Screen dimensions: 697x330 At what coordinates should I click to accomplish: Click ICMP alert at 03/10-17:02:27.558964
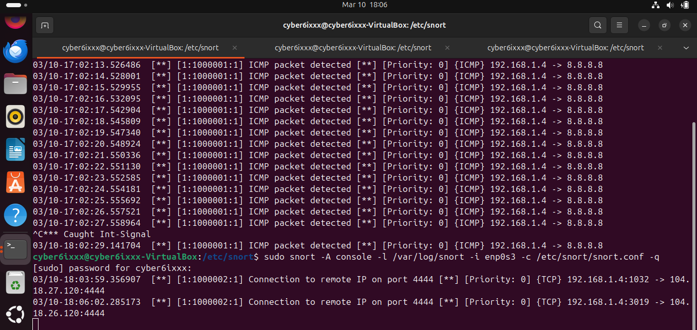click(x=318, y=223)
